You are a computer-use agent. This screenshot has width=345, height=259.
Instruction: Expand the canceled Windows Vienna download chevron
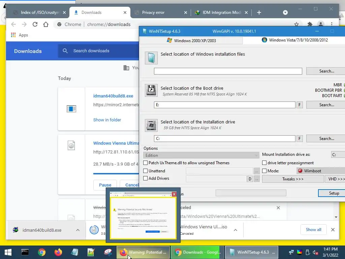click(236, 230)
